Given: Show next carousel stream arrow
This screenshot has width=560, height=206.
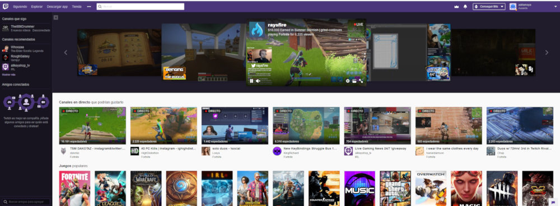Looking at the screenshot, I should pos(547,53).
